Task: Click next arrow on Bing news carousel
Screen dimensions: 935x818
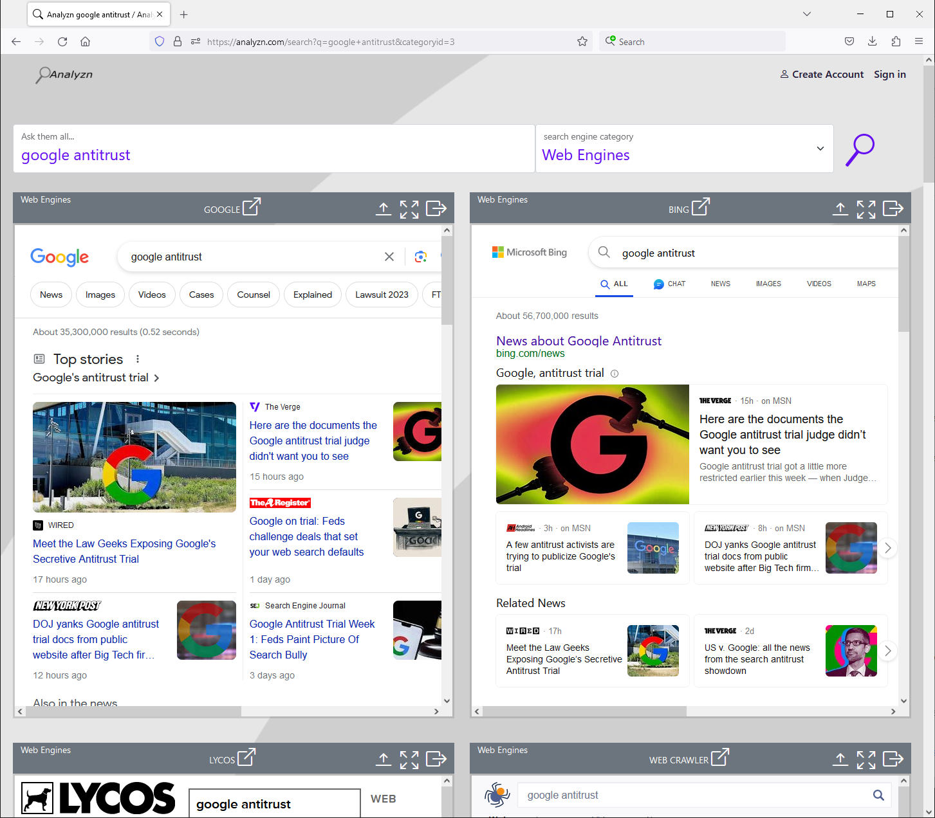Action: [x=888, y=548]
